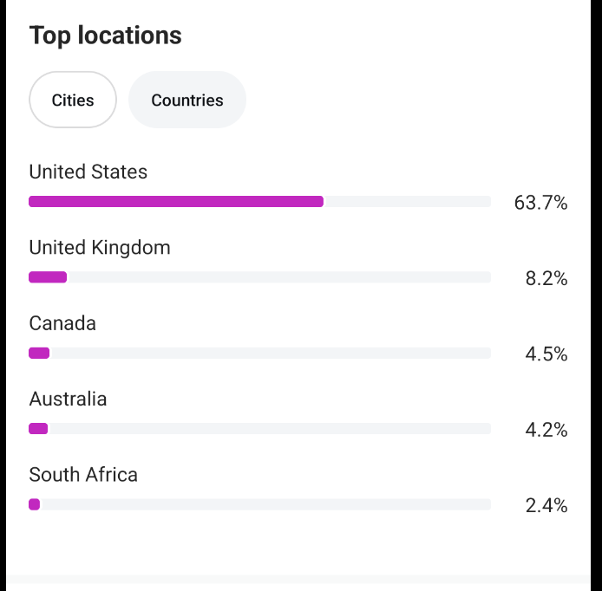Screen dimensions: 602x591
Task: Click the 63.7% value for United States
Action: click(540, 203)
